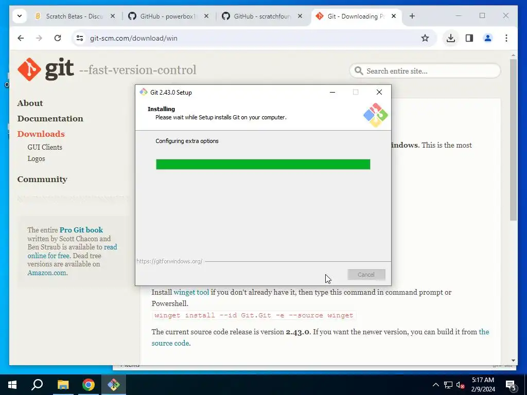This screenshot has height=395, width=527.
Task: Close the Scratch Betas tab
Action: pos(113,16)
